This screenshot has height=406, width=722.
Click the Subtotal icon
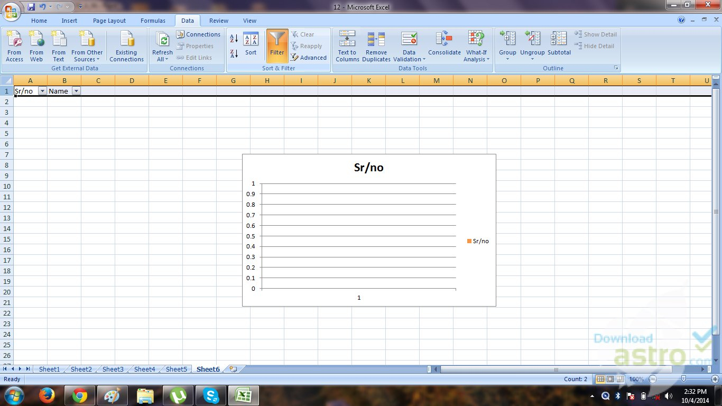coord(559,43)
